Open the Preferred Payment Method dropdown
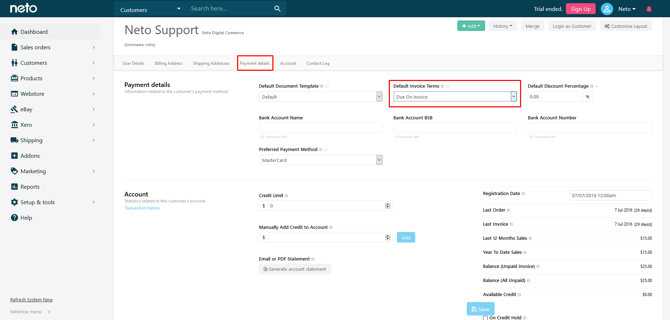The height and width of the screenshot is (320, 670). point(321,160)
